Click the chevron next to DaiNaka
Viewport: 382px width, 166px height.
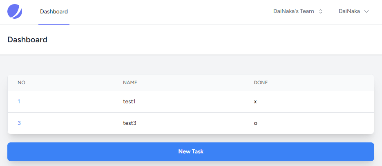[366, 11]
